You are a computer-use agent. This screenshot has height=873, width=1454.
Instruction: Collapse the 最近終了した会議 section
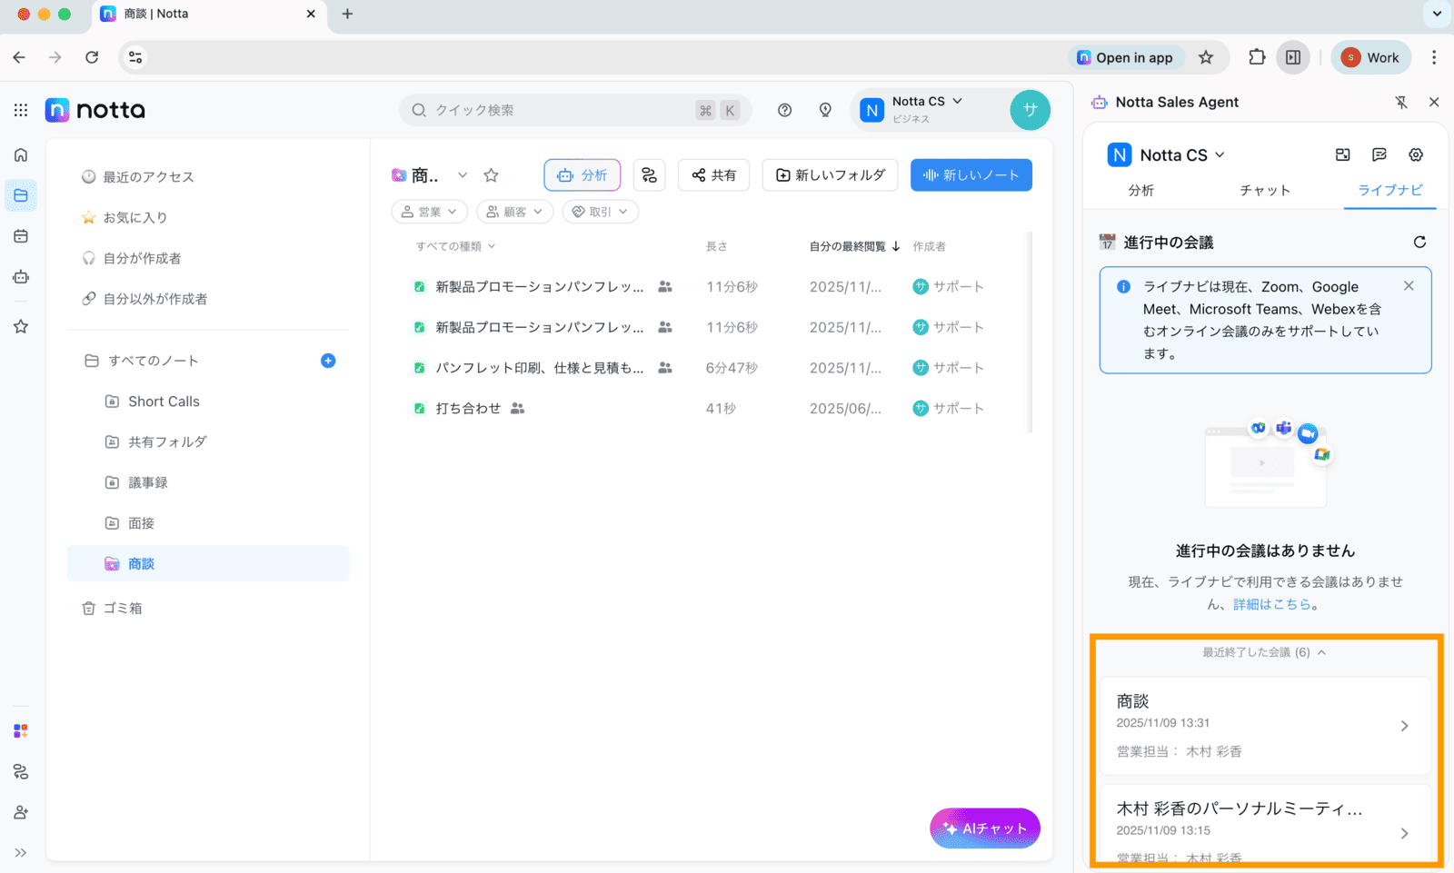1264,652
